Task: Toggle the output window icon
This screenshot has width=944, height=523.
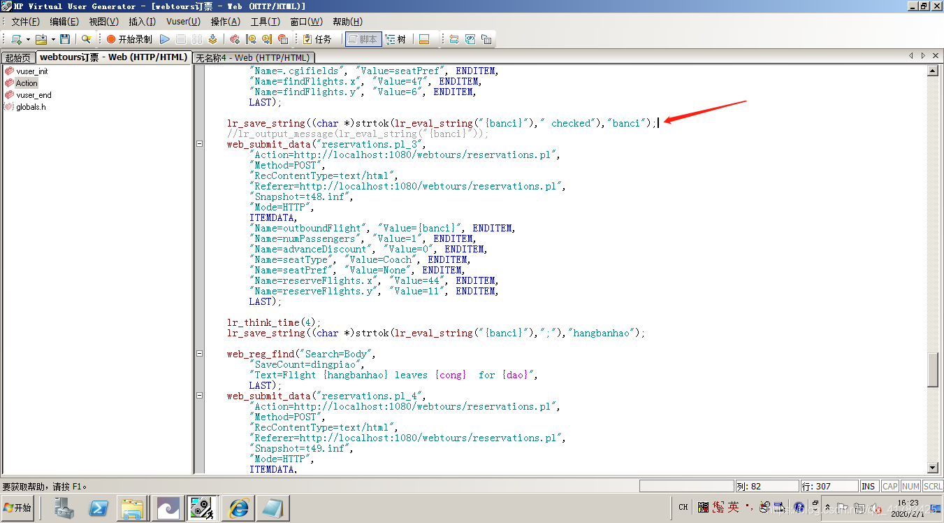Action: pyautogui.click(x=424, y=39)
